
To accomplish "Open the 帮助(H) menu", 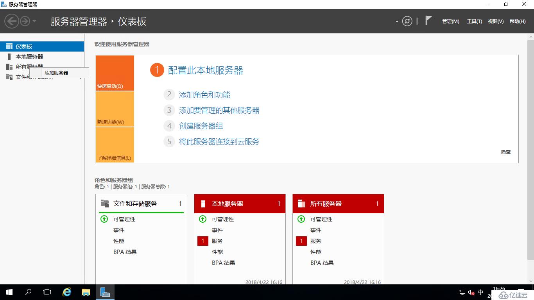I will pyautogui.click(x=518, y=21).
